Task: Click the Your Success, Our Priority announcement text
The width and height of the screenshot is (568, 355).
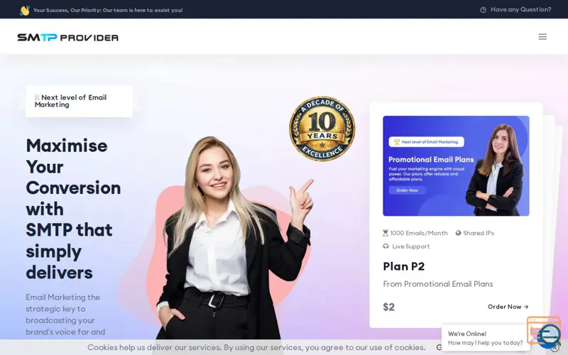Action: click(108, 10)
